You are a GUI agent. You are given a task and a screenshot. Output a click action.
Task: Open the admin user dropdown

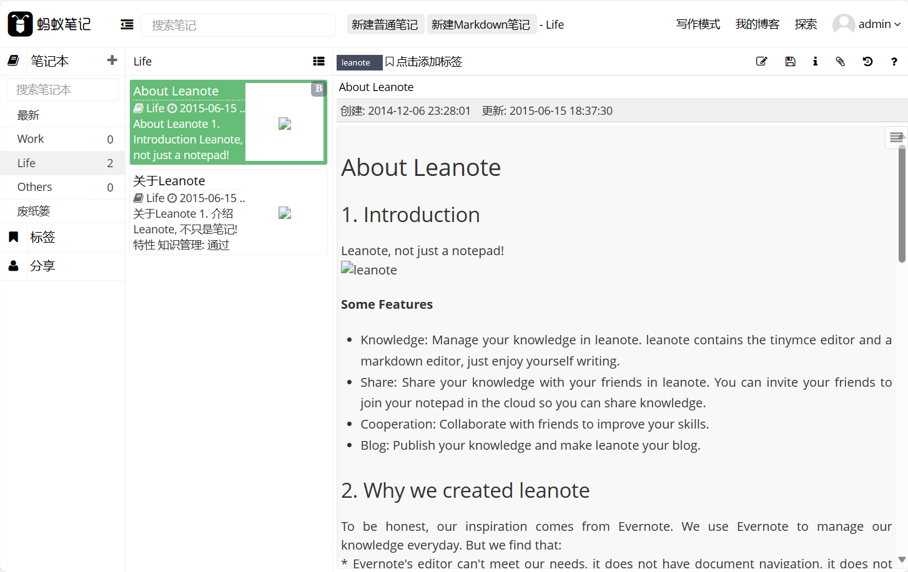point(867,24)
